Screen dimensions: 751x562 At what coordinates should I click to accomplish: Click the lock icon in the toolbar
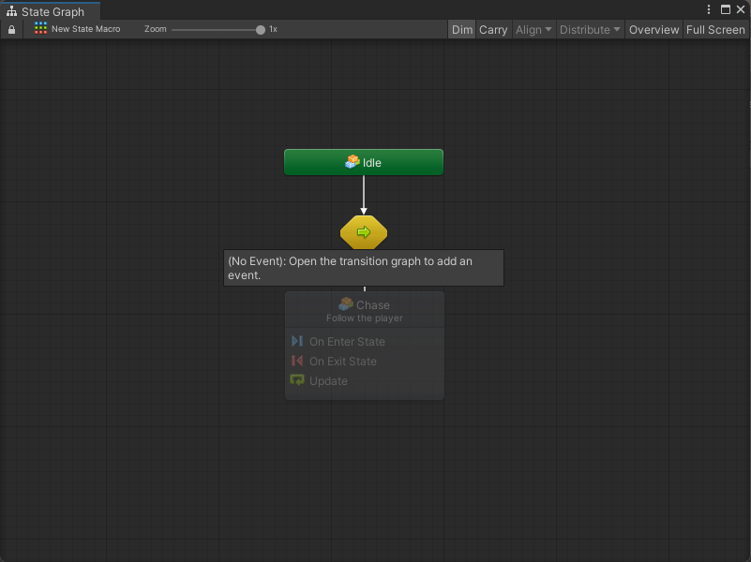[11, 30]
